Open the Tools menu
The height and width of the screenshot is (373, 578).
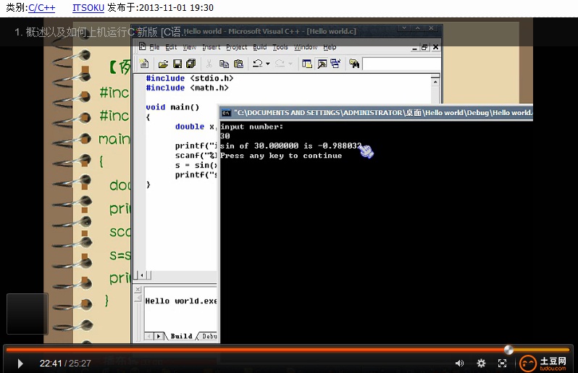[280, 47]
